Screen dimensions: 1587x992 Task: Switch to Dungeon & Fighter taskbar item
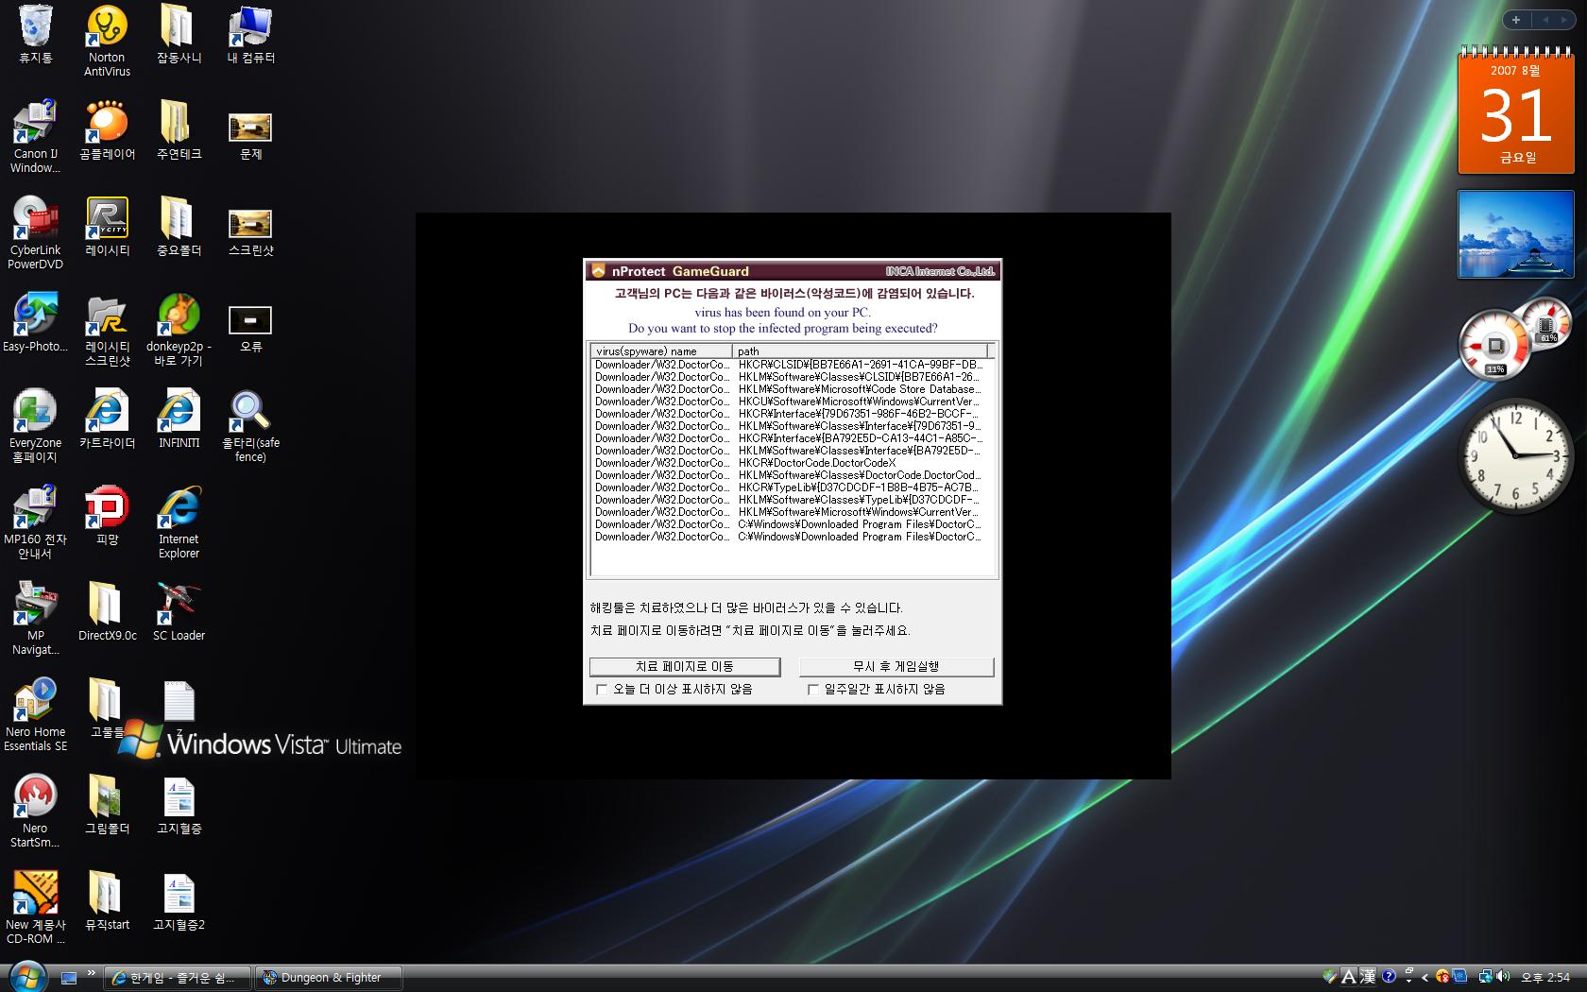(329, 978)
